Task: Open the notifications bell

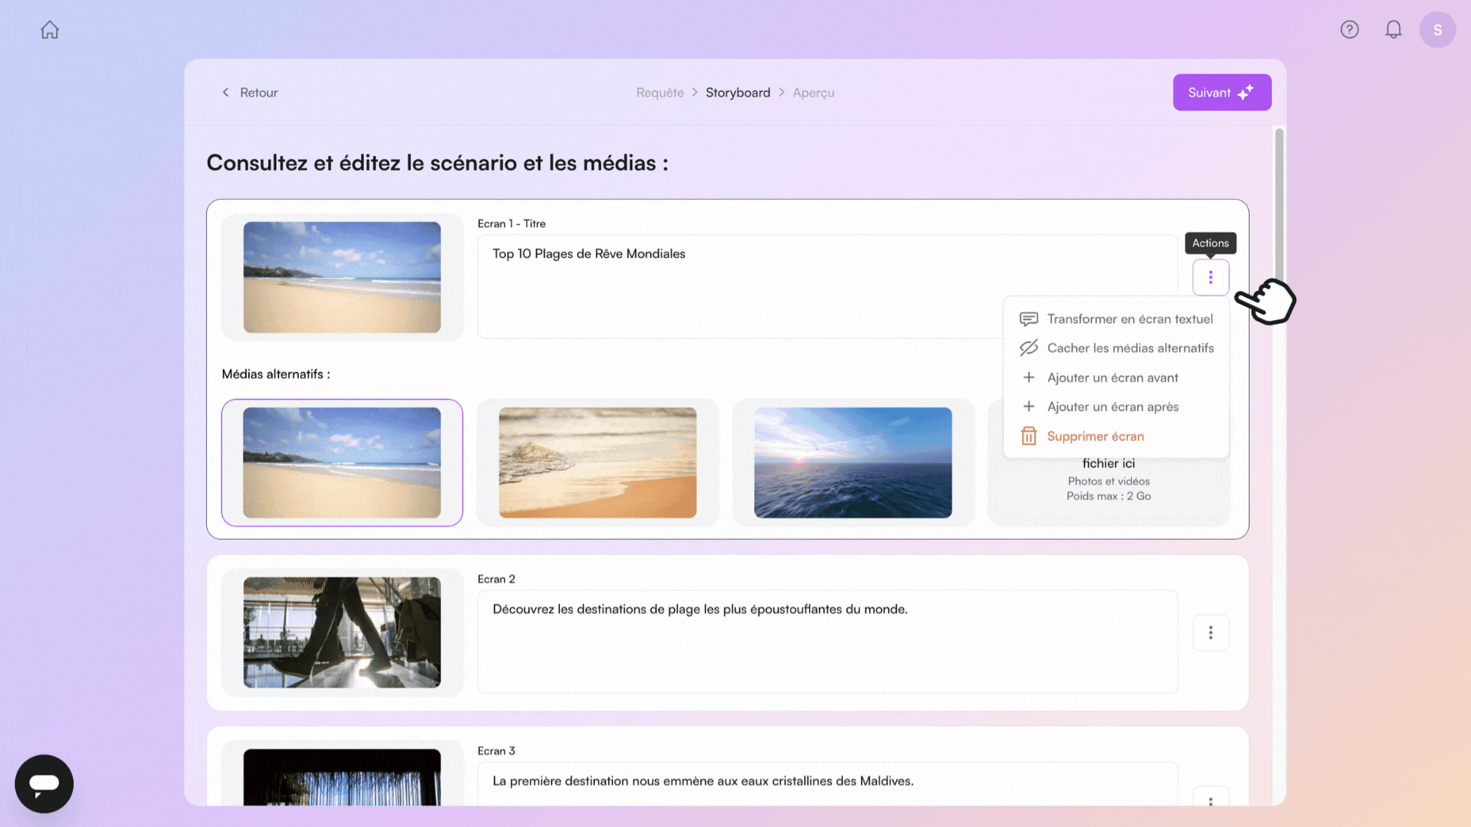Action: click(x=1394, y=30)
